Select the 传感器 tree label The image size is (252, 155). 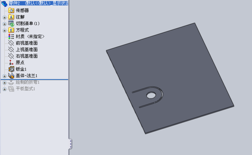(22, 11)
